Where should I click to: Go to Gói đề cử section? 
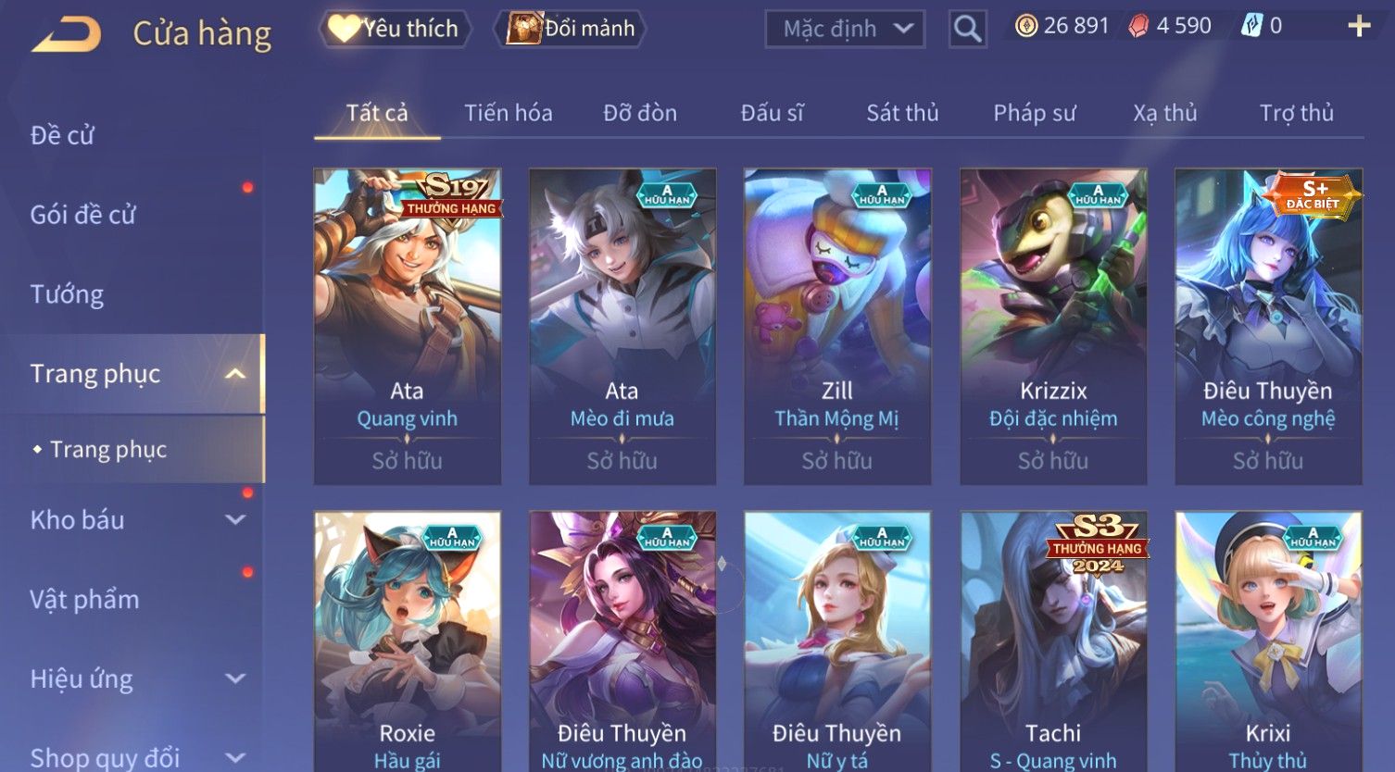tap(82, 215)
